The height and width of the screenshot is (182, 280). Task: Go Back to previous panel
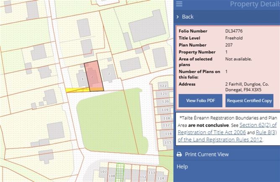188,17
